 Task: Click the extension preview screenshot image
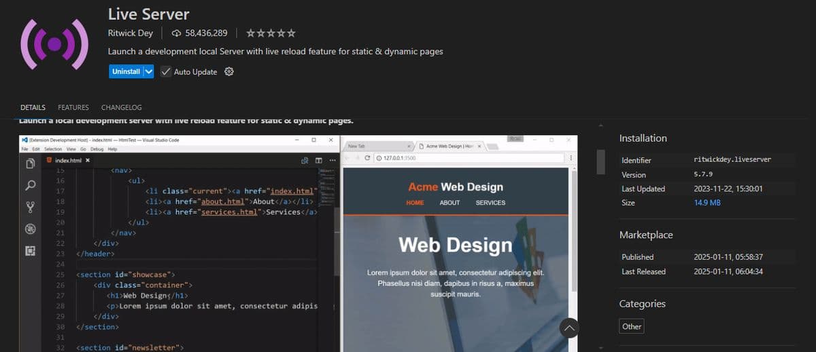coord(298,242)
